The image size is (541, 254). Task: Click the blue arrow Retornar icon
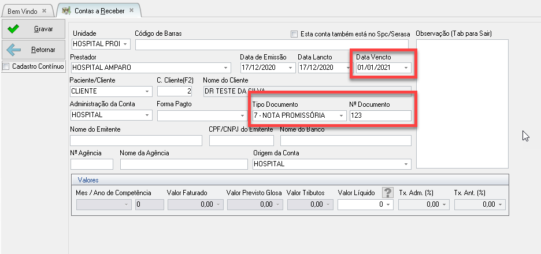tap(13, 50)
